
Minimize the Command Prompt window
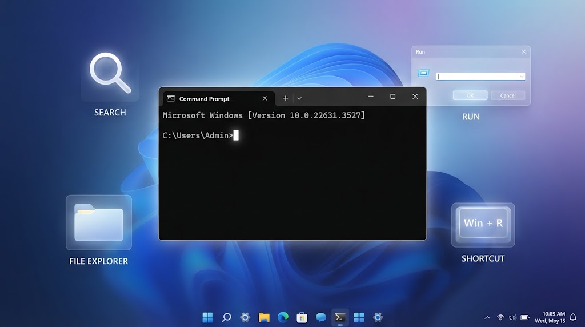click(370, 96)
